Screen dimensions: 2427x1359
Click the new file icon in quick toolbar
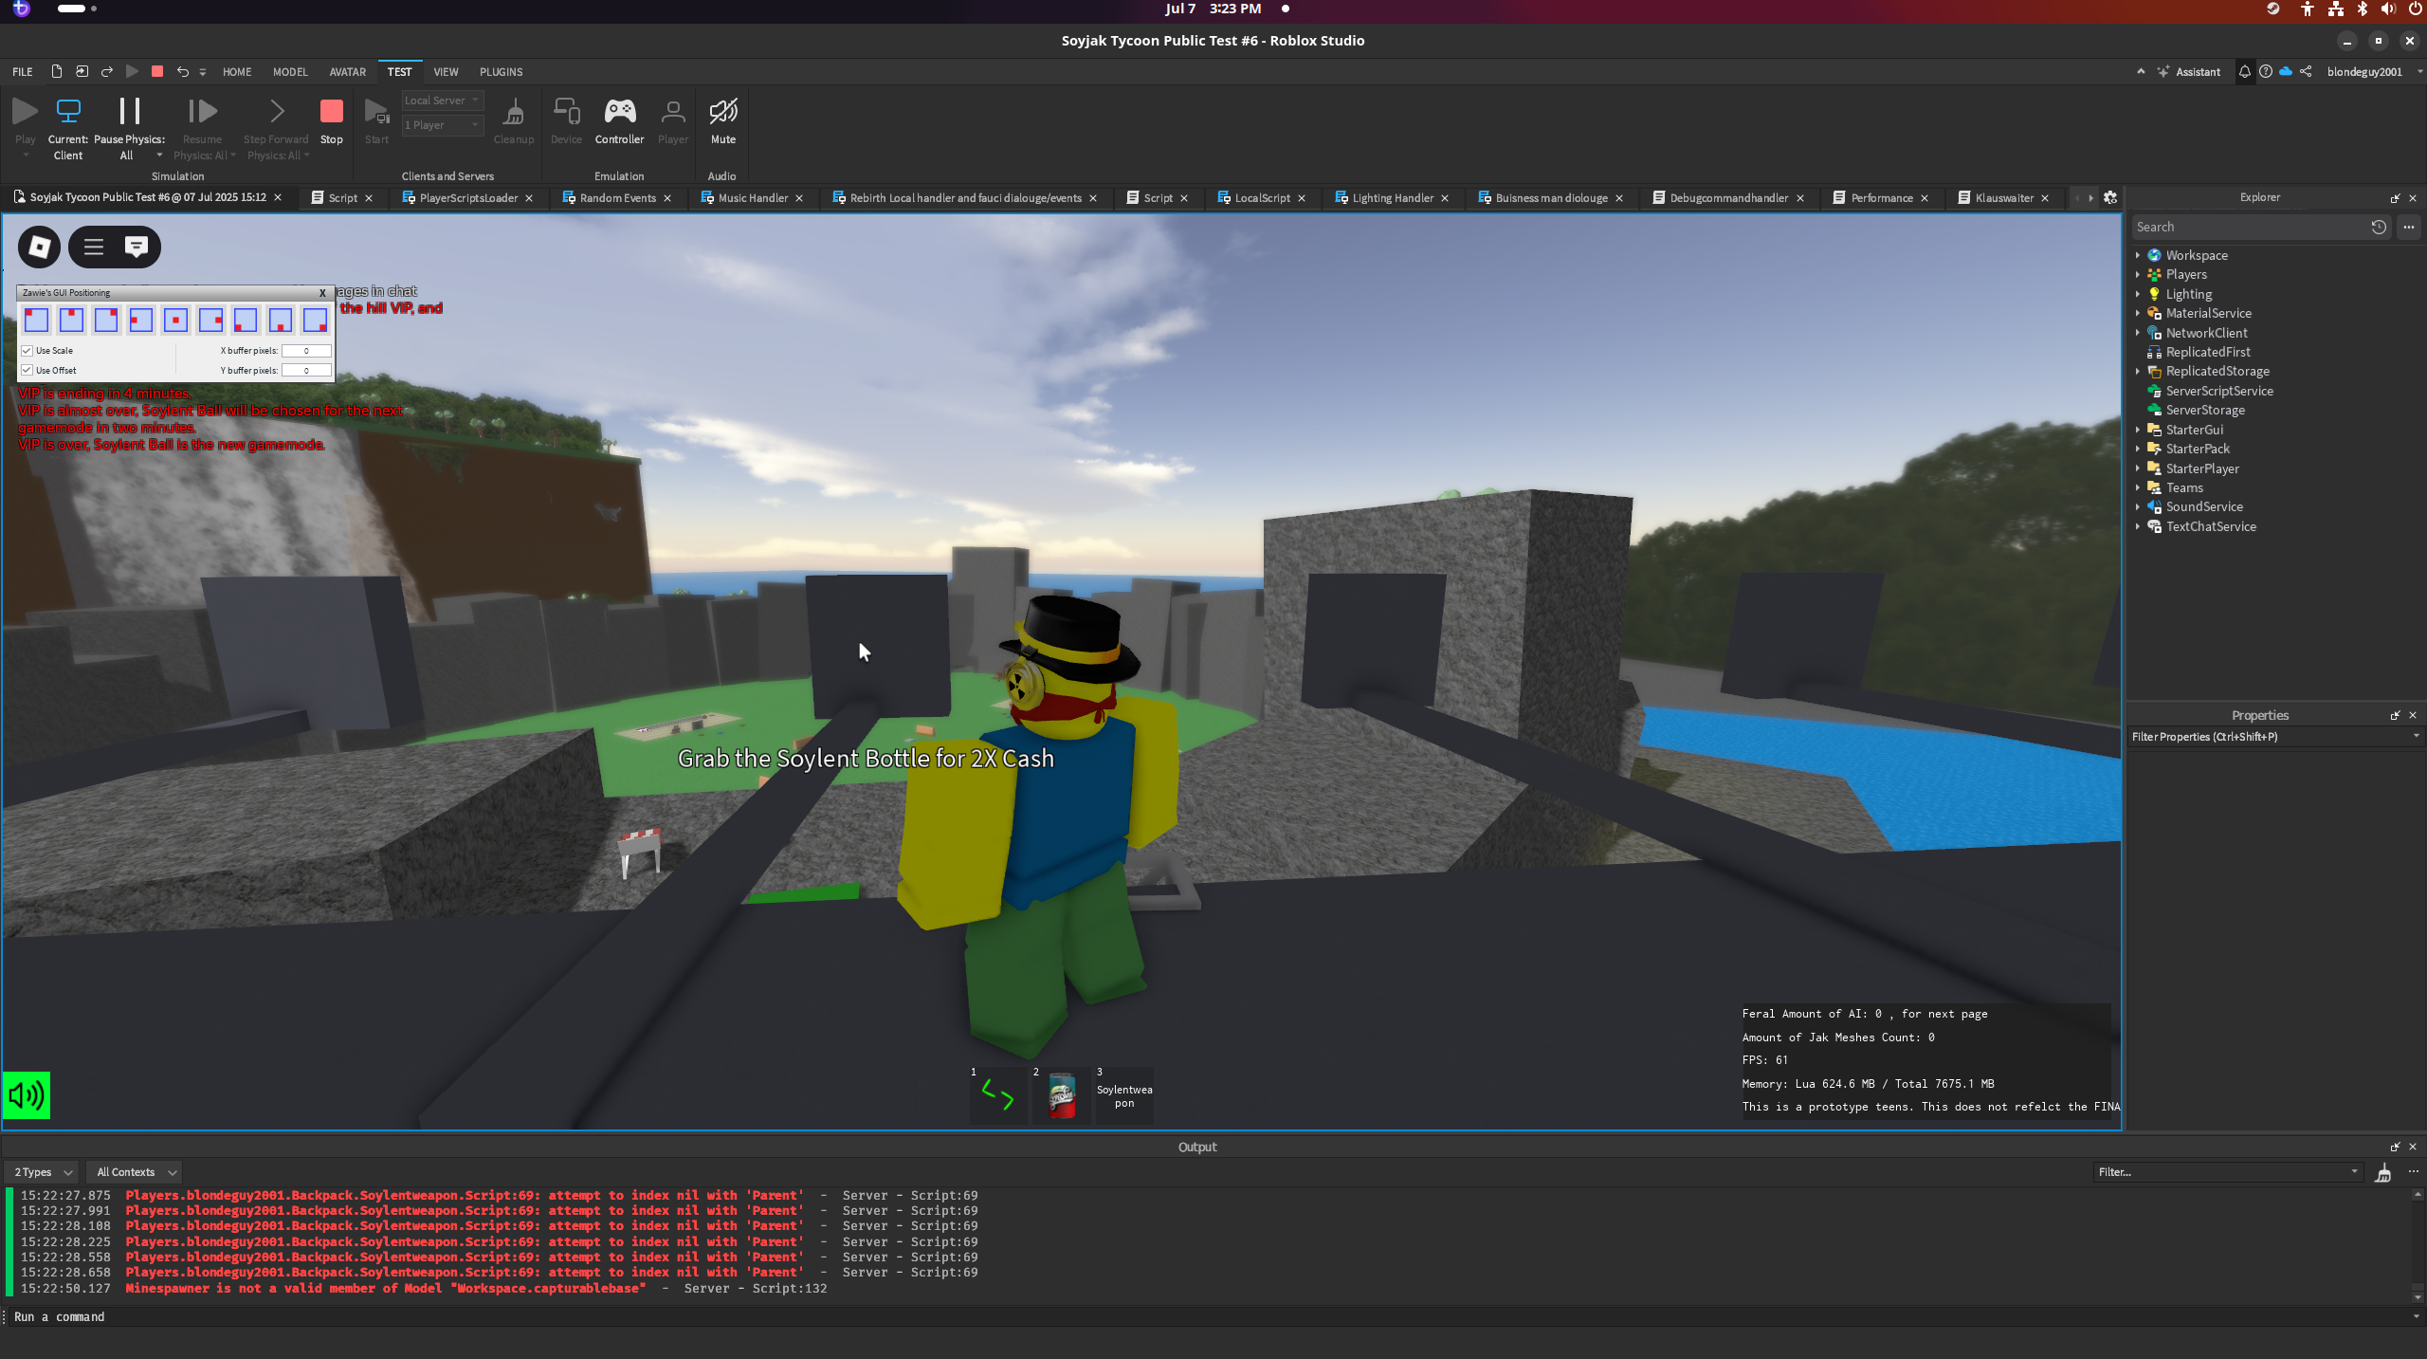(56, 72)
